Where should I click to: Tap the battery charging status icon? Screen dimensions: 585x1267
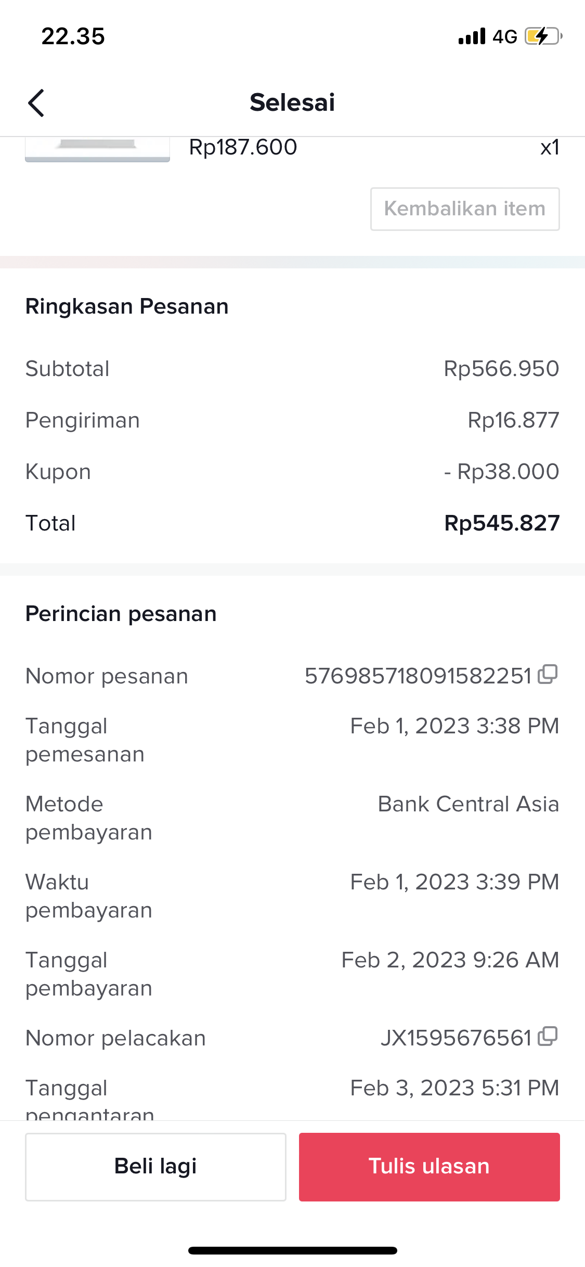click(x=543, y=36)
